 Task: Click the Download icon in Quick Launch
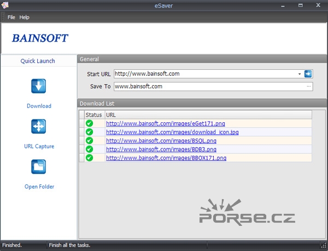(x=38, y=86)
